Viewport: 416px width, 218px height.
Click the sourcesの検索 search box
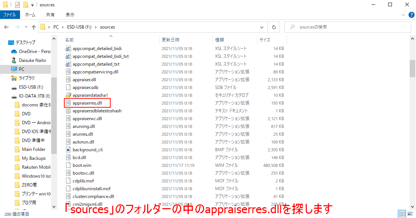click(x=347, y=27)
